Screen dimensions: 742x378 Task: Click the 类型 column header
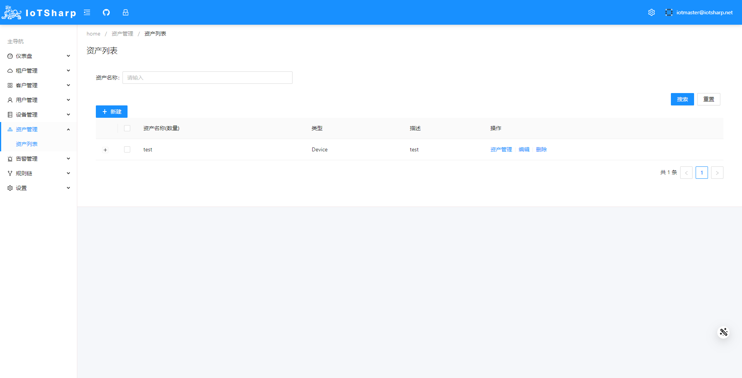[x=317, y=128]
